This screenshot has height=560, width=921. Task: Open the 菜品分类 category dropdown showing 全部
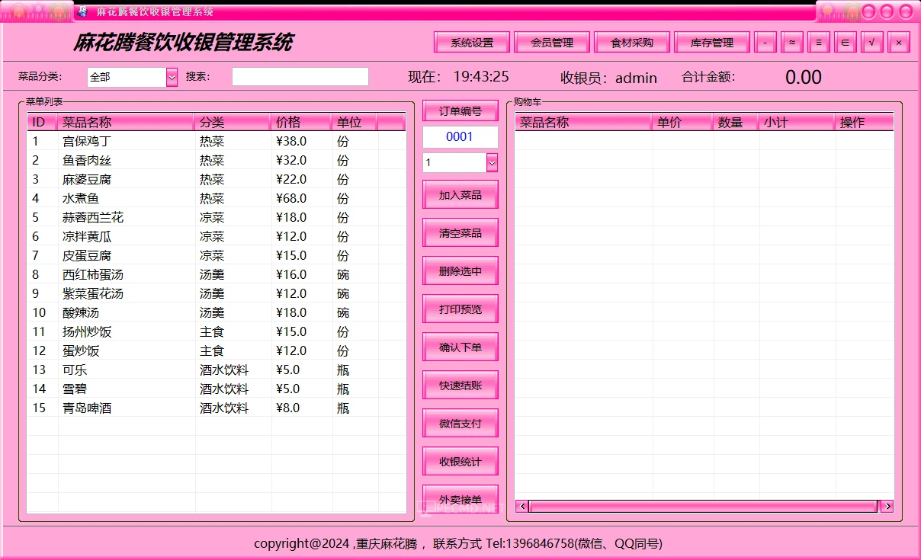pos(169,77)
